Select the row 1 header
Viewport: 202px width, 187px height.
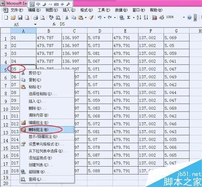click(6, 38)
